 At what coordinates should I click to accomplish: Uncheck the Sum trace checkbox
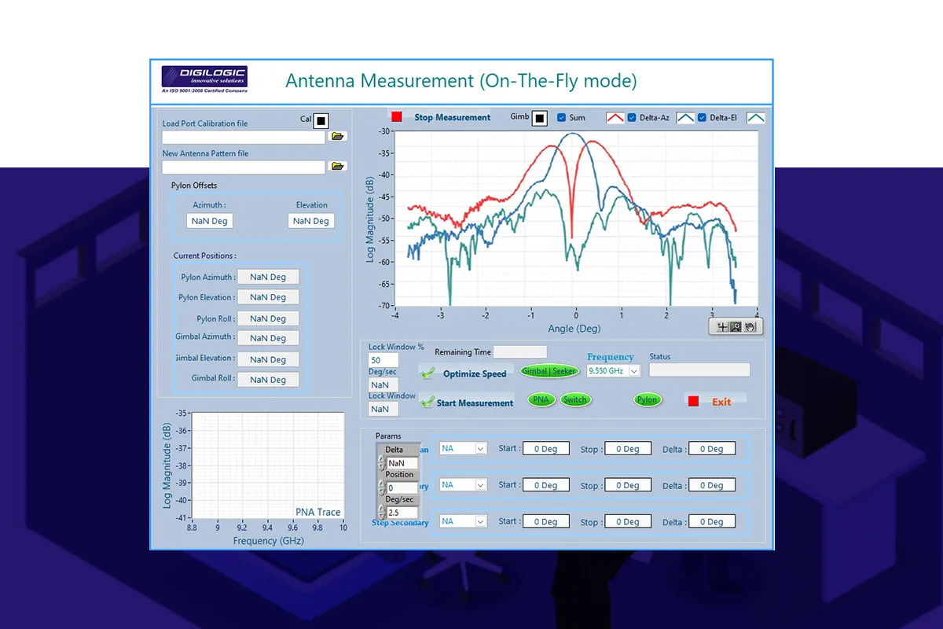[x=561, y=118]
